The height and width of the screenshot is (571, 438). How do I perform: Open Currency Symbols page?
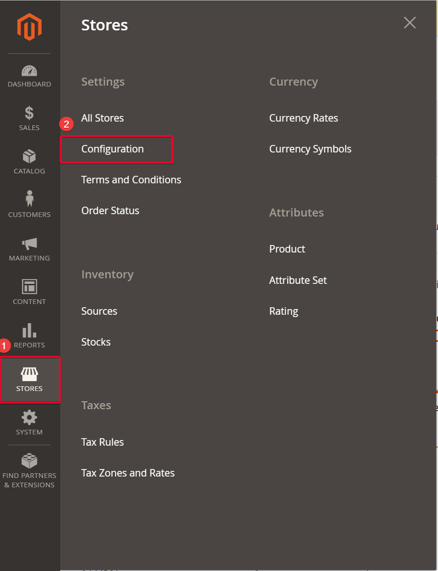point(310,149)
